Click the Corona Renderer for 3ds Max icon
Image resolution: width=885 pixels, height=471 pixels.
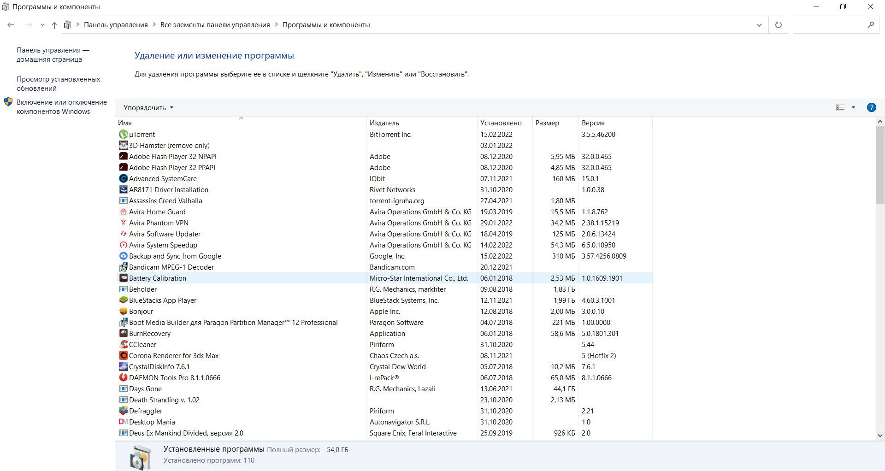(123, 355)
